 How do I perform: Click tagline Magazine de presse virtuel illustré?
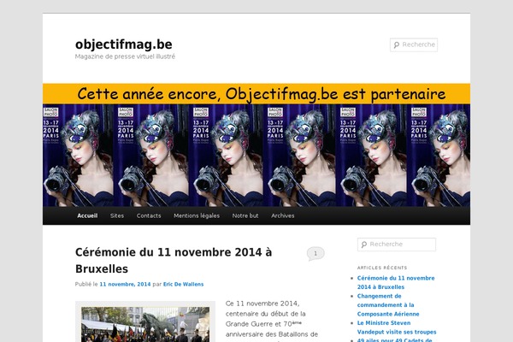point(125,56)
